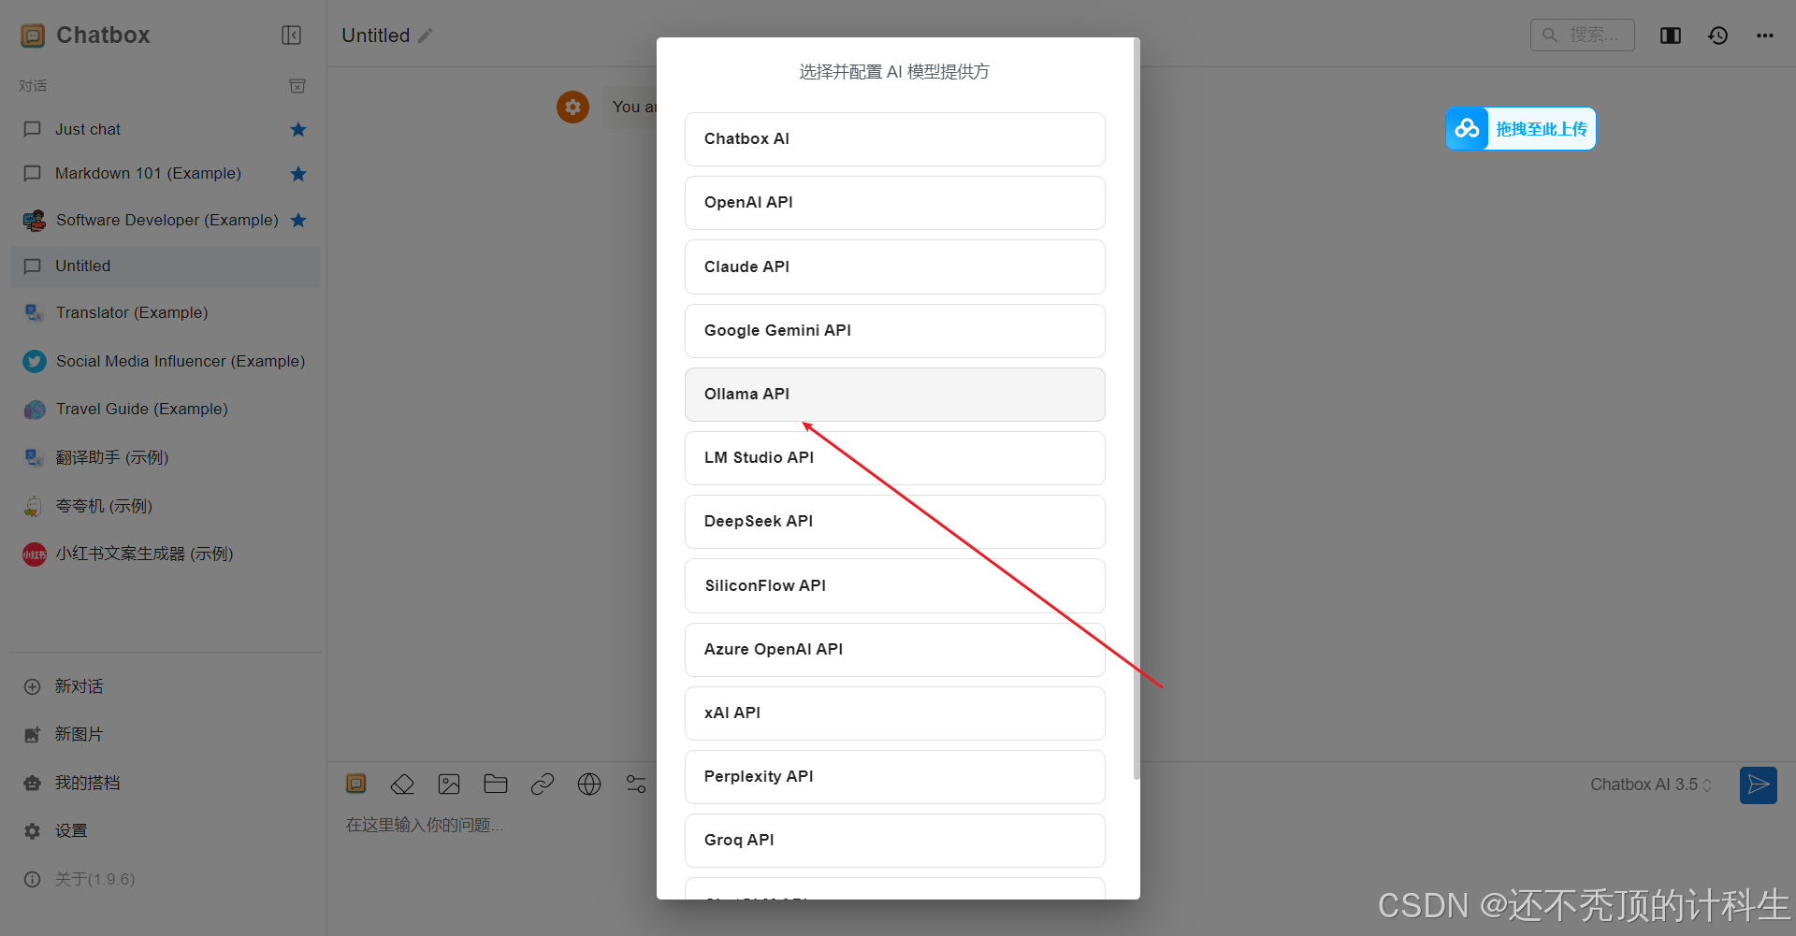Click the archive conversations icon beside 对话
This screenshot has width=1796, height=936.
click(x=297, y=86)
